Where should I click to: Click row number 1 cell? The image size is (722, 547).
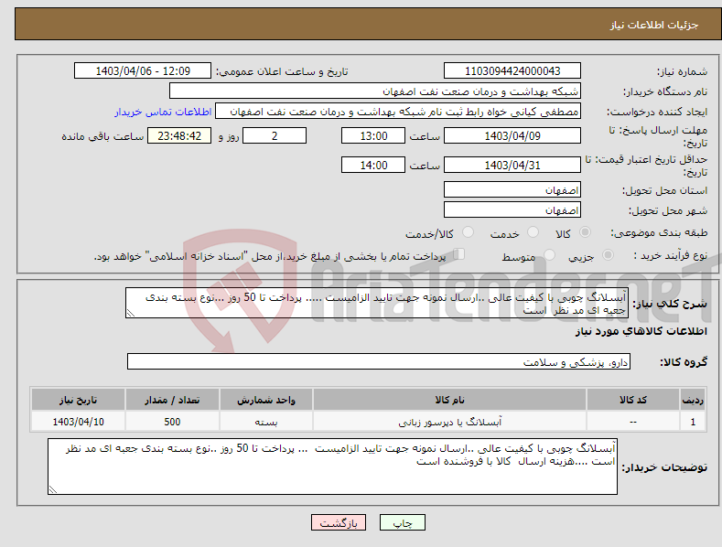pos(693,422)
